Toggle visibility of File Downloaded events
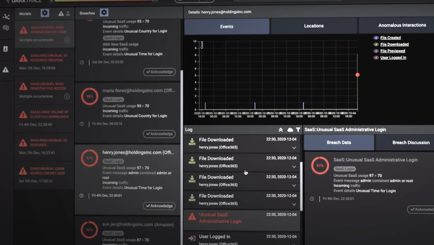Viewport: 434px width, 245px height. (376, 44)
